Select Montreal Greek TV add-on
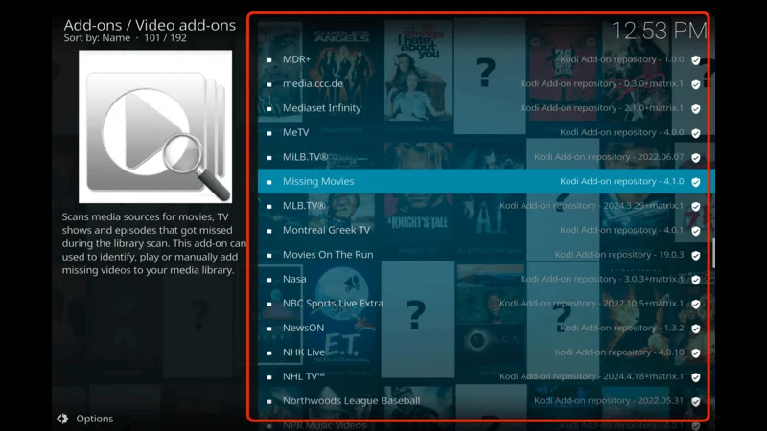The image size is (767, 431). (486, 230)
